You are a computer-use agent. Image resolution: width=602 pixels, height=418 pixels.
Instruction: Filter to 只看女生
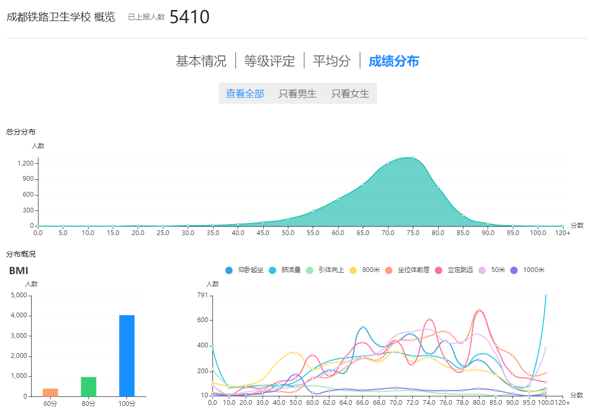pos(351,94)
